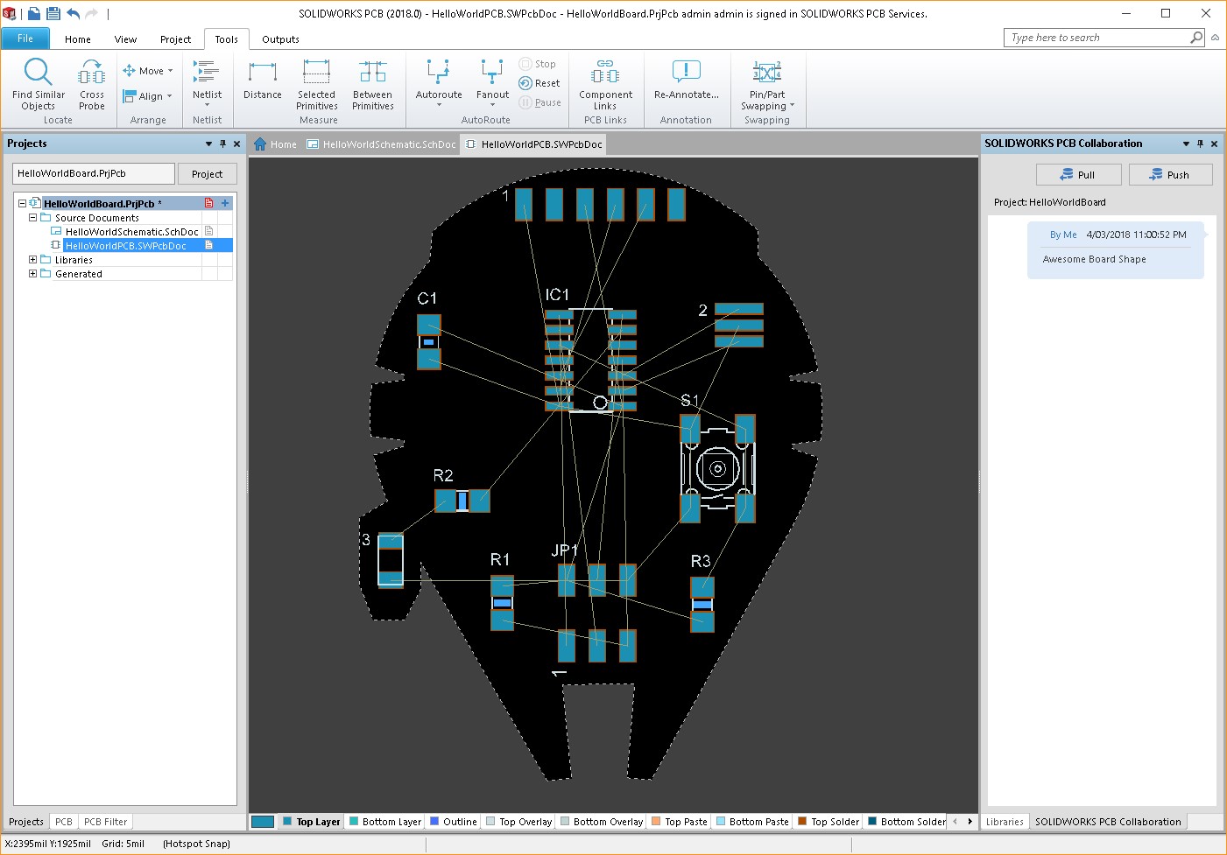Activate Cross Probe tool
Screen dimensions: 1227x855
92,84
